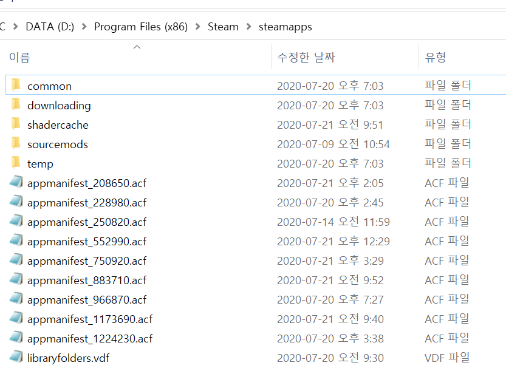Select the temp folder icon

click(16, 163)
